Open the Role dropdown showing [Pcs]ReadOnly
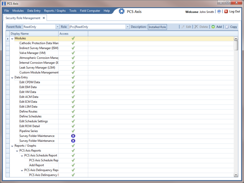244x183 pixels. pos(128,27)
